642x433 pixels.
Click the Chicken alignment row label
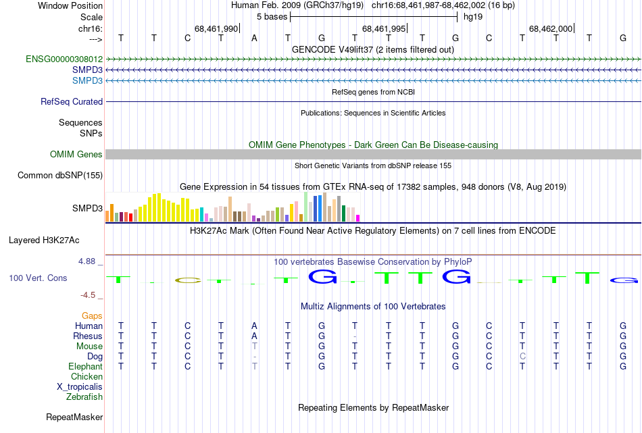[87, 376]
